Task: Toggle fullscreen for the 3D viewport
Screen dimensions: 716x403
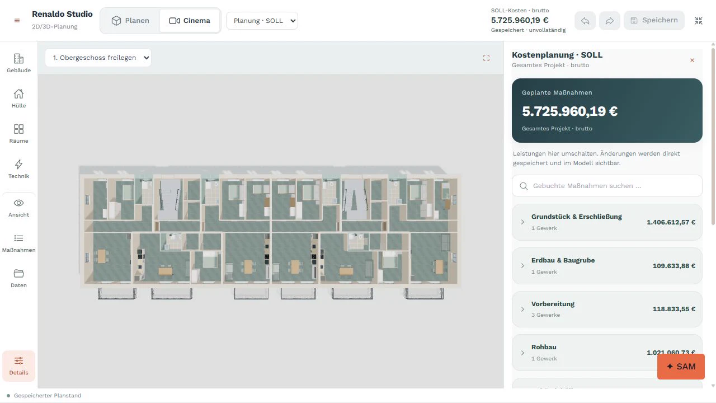Action: click(486, 58)
